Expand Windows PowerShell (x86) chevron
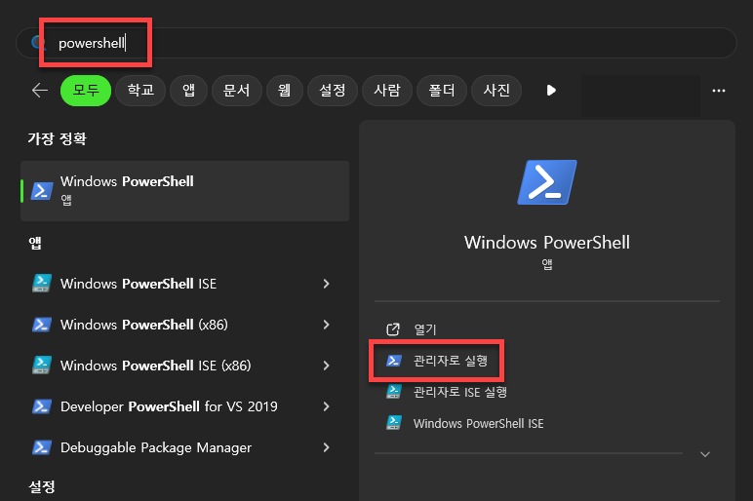The width and height of the screenshot is (753, 501). click(x=327, y=325)
